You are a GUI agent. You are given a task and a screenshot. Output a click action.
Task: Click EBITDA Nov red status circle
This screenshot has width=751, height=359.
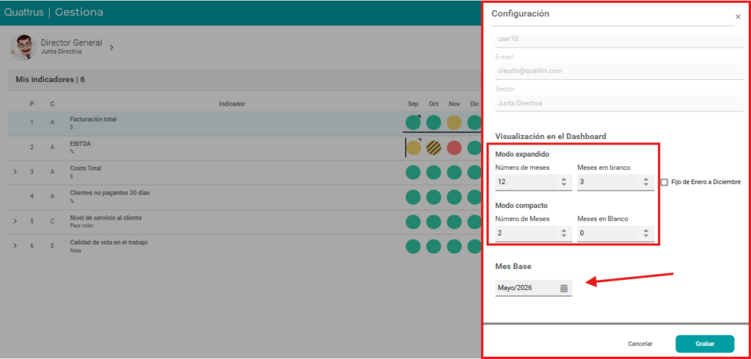pos(454,147)
